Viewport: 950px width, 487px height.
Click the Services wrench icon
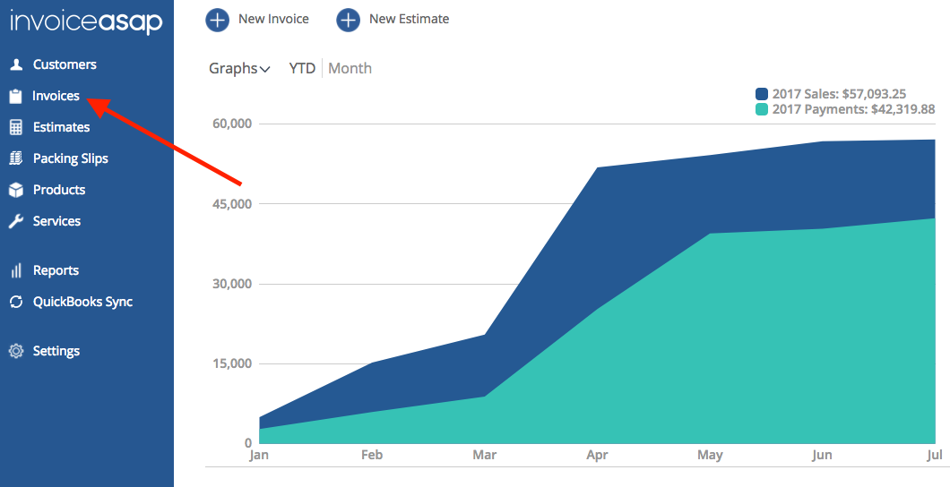pos(15,221)
